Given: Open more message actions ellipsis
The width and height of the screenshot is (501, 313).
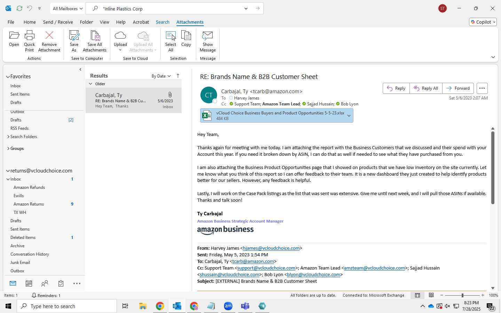Looking at the screenshot, I should (482, 88).
